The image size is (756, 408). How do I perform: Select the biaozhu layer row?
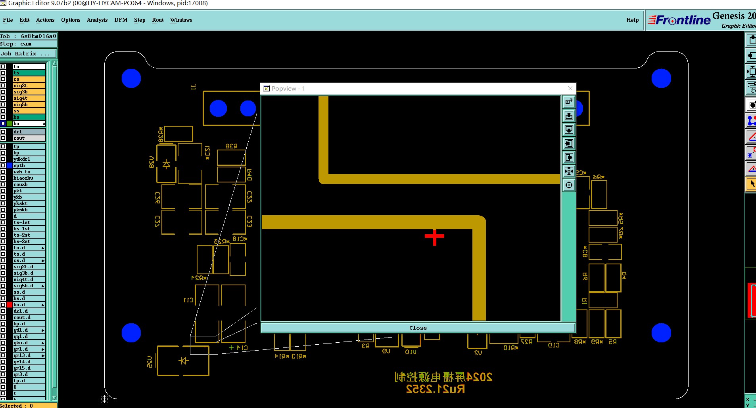point(29,178)
